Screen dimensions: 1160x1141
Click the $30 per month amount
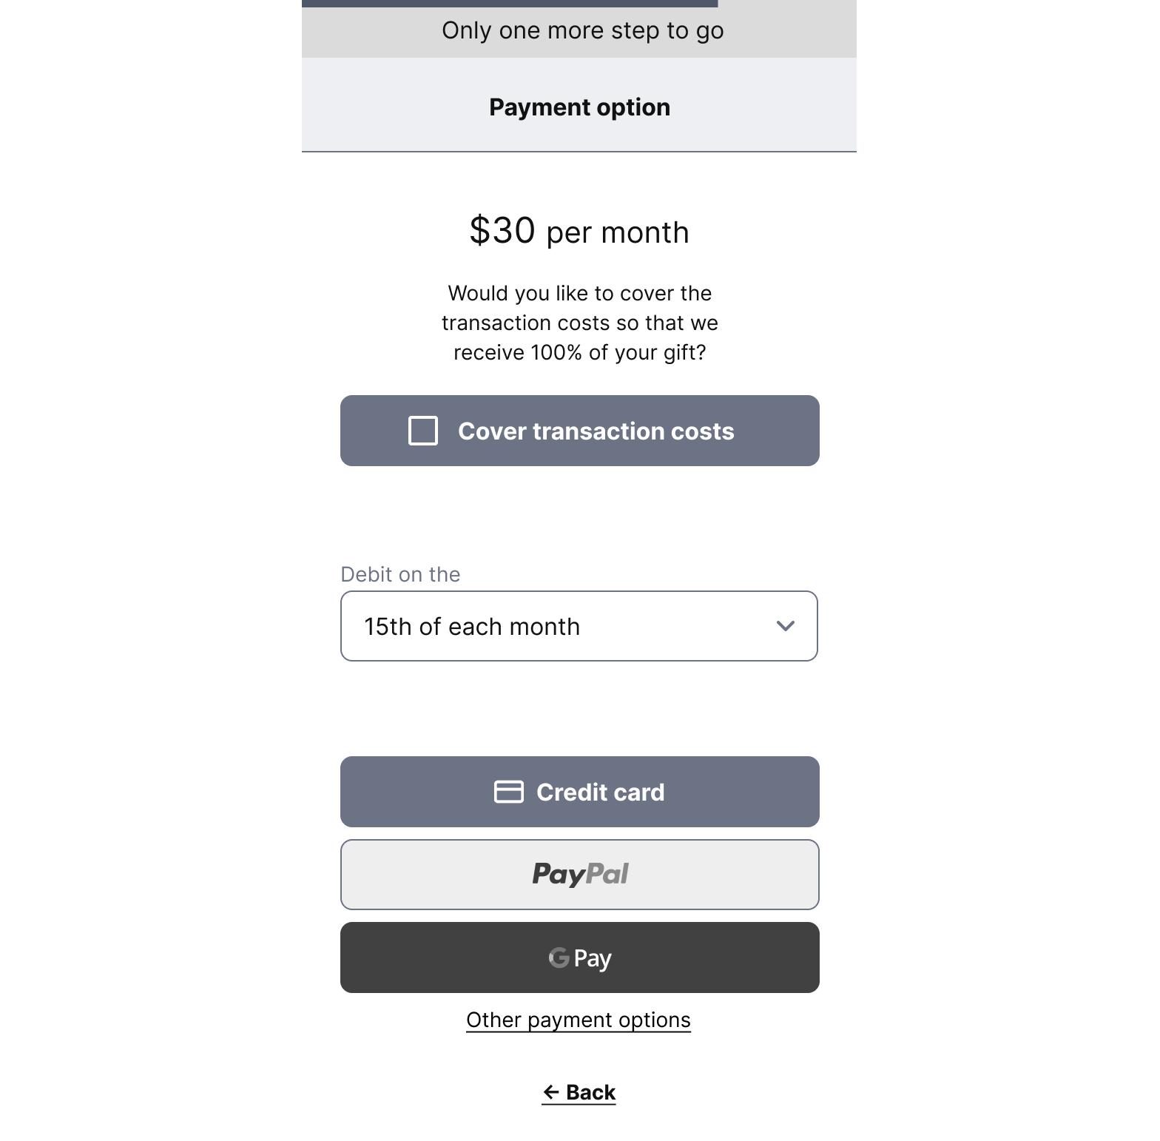point(579,231)
